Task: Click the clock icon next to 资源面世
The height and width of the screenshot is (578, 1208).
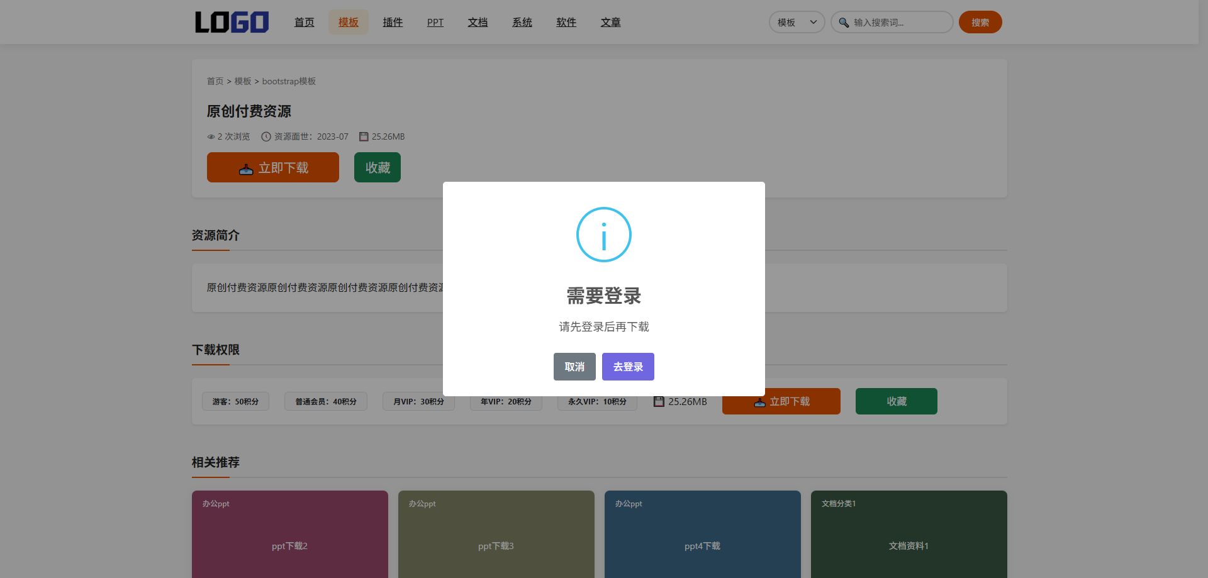Action: (266, 136)
